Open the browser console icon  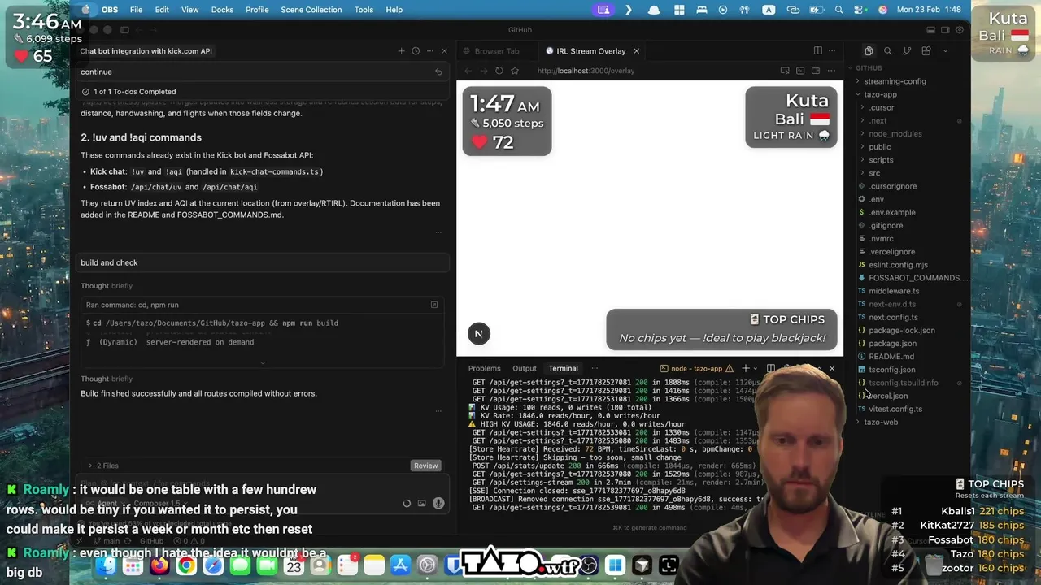click(800, 71)
